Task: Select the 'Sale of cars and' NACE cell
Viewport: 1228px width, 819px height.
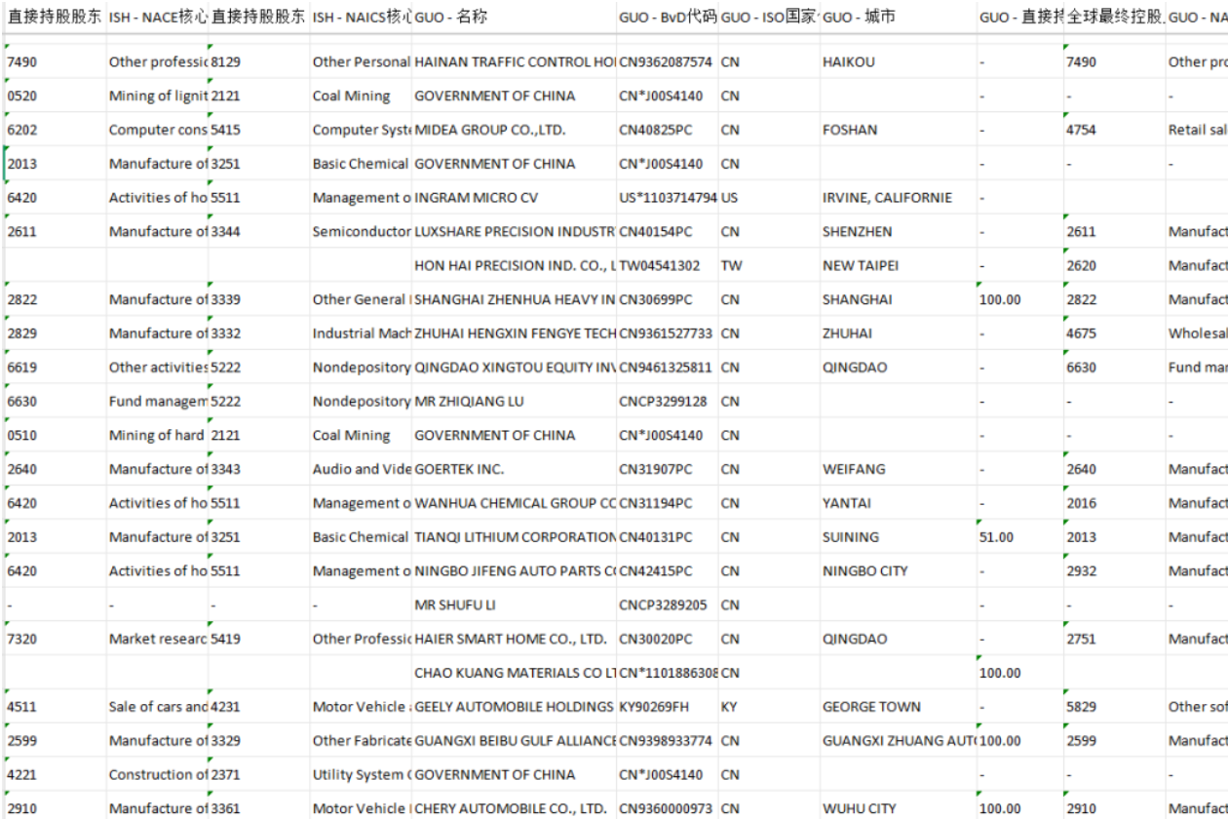Action: pyautogui.click(x=157, y=707)
